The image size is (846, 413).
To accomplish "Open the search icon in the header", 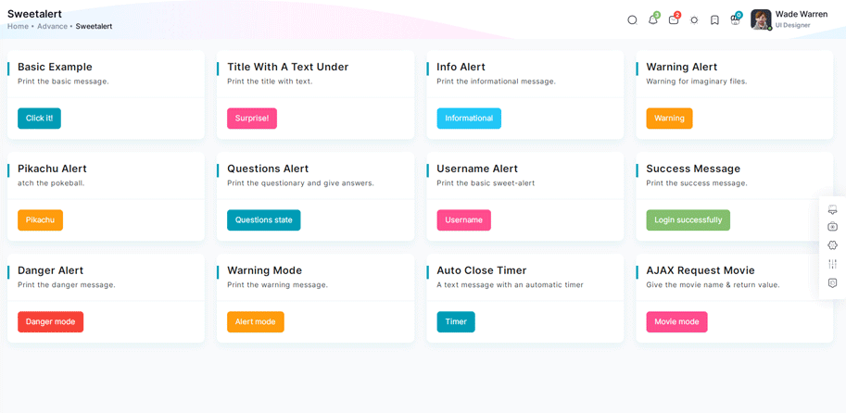I will coord(632,20).
